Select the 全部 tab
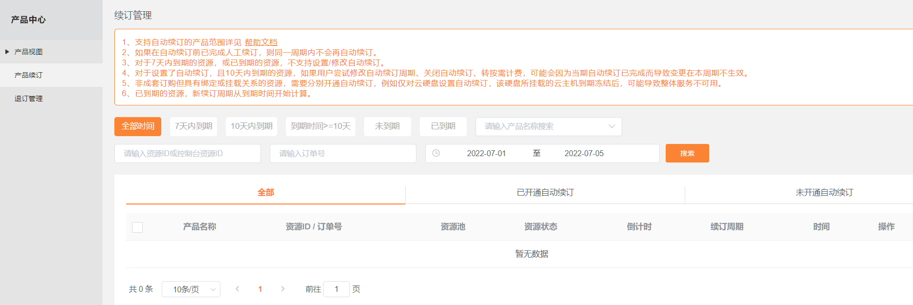The image size is (913, 305). (265, 193)
